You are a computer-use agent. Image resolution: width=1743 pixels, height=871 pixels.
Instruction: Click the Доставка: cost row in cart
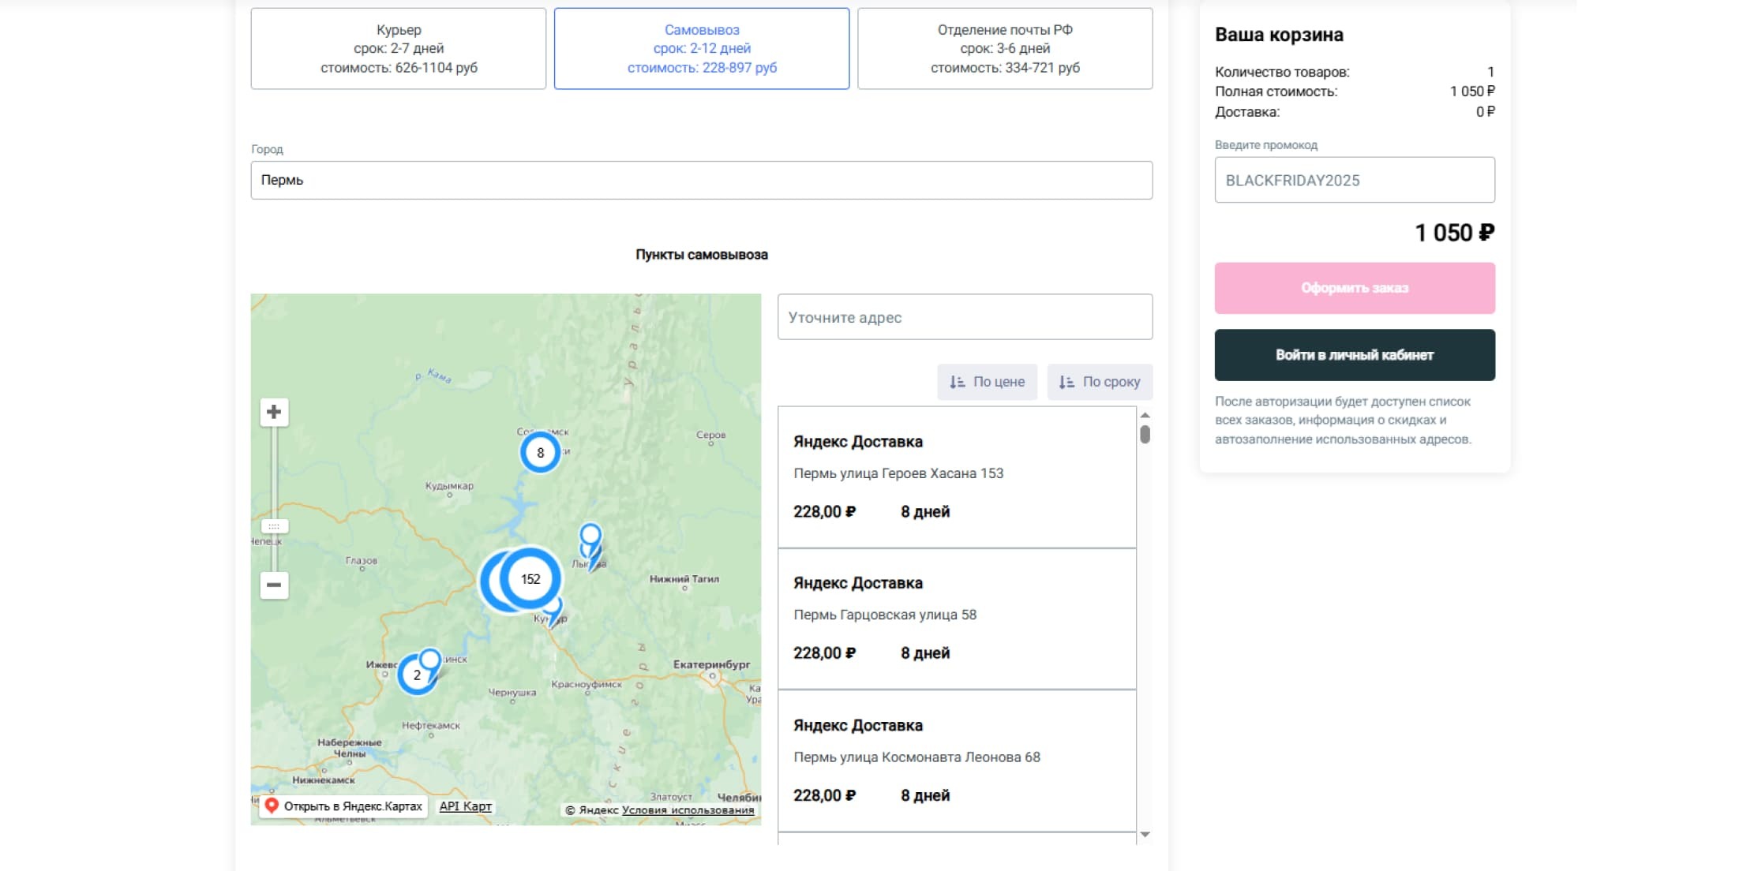pos(1355,112)
